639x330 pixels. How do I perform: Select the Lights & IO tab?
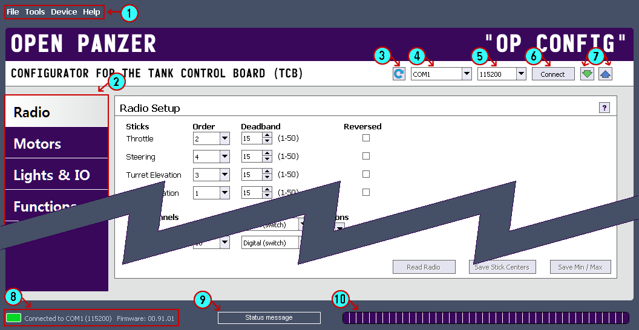click(51, 175)
